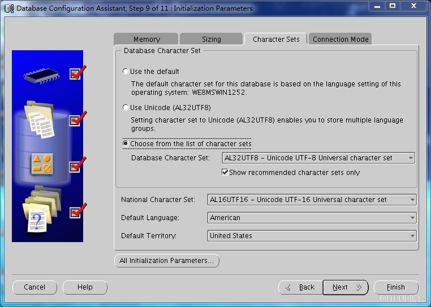Viewport: 431px width, 307px height.
Task: Switch to the Memory tab
Action: [146, 40]
